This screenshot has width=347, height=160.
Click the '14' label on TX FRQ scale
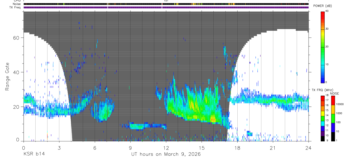pos(327,115)
